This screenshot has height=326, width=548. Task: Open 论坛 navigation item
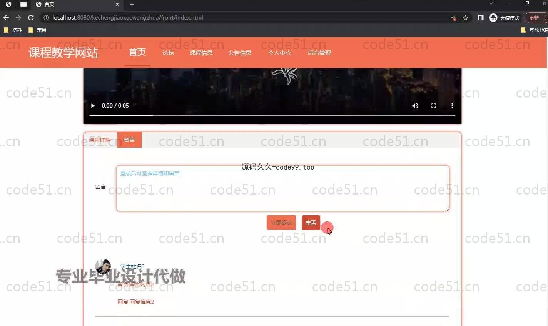click(168, 53)
